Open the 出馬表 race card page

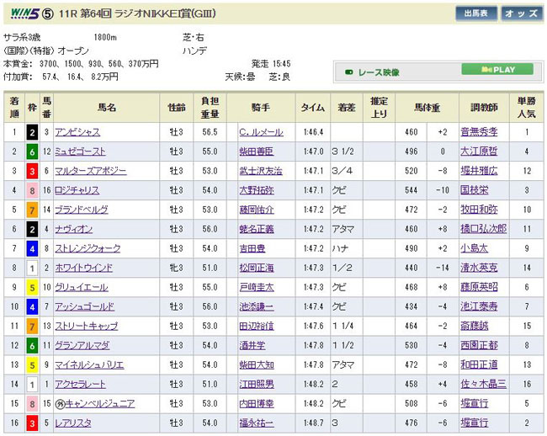476,13
